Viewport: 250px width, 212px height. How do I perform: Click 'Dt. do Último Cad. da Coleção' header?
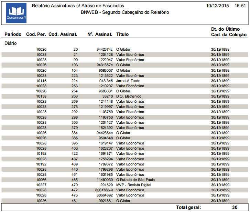(229, 32)
